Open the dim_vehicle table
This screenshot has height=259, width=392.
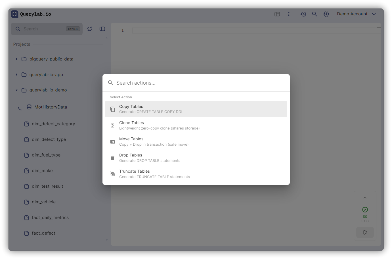click(x=44, y=202)
